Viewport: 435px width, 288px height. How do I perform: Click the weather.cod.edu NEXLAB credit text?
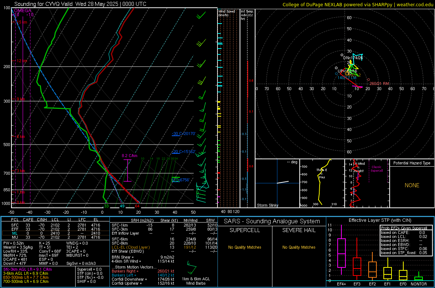[x=358, y=4]
